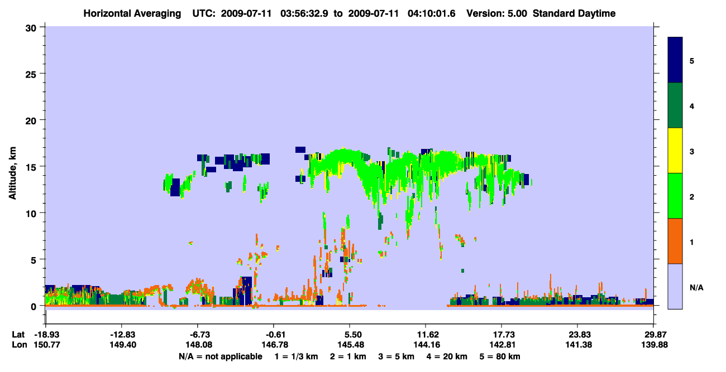This screenshot has height=372, width=726.
Task: Click the y-axis tick label 30
Action: coord(32,27)
